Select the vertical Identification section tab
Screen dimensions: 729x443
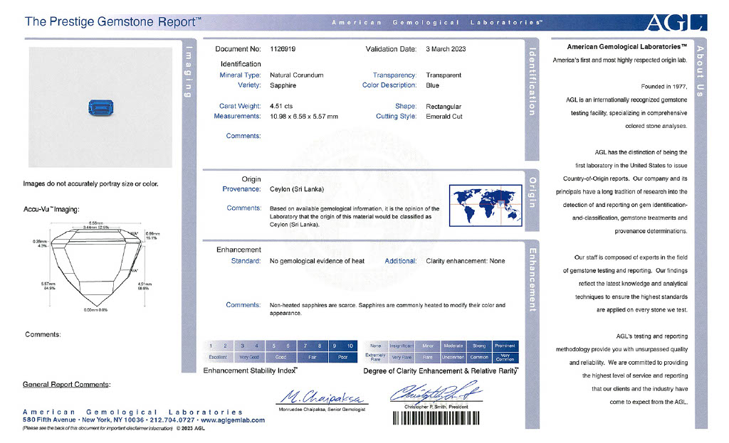(530, 82)
